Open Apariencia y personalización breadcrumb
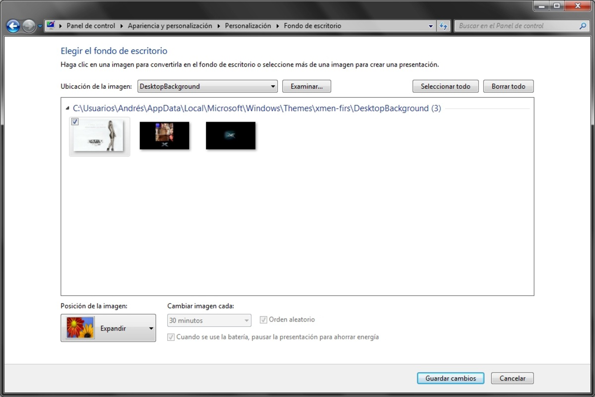 [170, 26]
